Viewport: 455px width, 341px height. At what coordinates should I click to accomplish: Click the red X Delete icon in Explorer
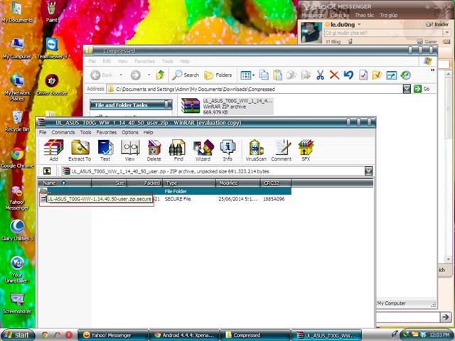coord(334,75)
